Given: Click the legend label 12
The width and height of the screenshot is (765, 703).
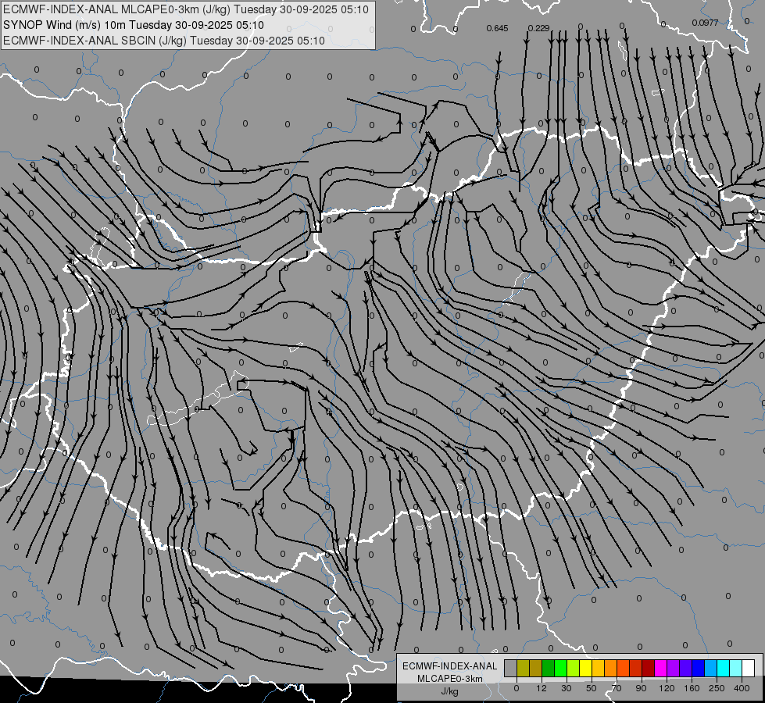Looking at the screenshot, I should click(x=542, y=688).
